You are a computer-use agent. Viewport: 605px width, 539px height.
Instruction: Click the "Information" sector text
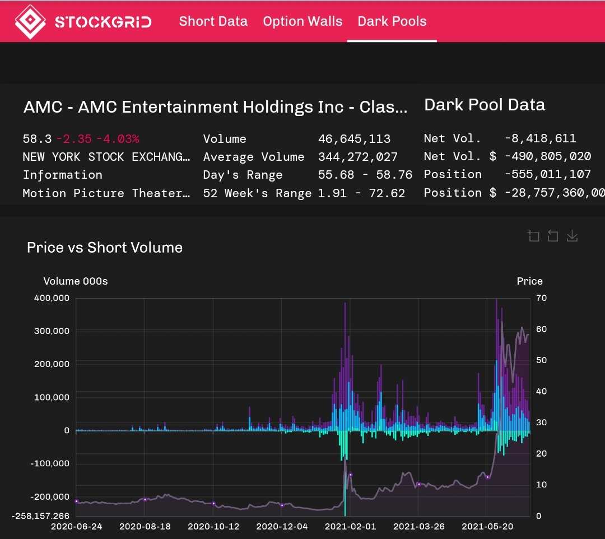pyautogui.click(x=63, y=175)
